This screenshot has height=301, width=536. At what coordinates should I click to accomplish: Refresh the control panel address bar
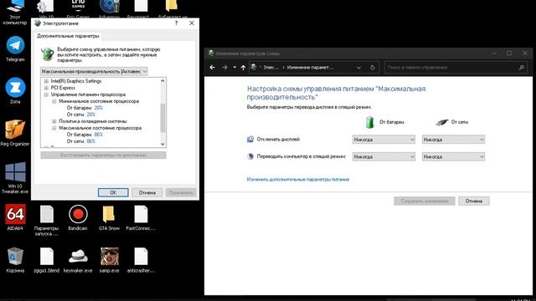point(373,68)
